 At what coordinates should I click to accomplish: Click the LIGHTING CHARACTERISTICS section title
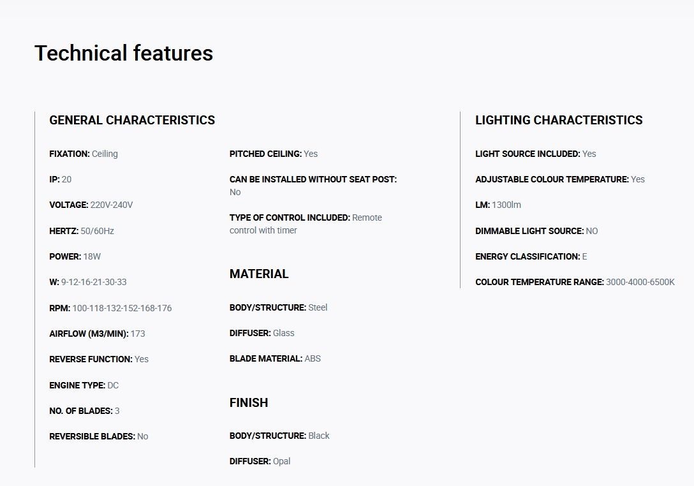pyautogui.click(x=559, y=120)
